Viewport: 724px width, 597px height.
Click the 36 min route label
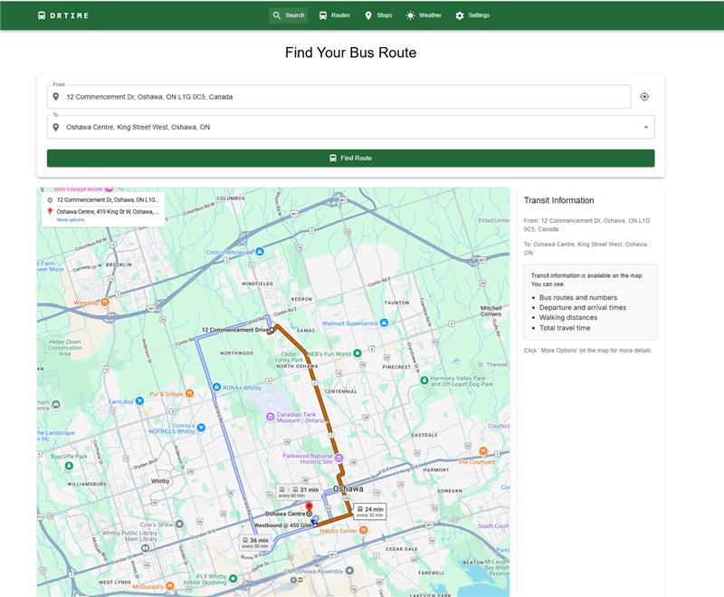(x=255, y=543)
